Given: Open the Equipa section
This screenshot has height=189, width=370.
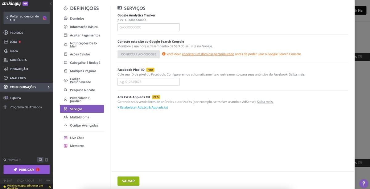Looking at the screenshot, I should (5, 97).
